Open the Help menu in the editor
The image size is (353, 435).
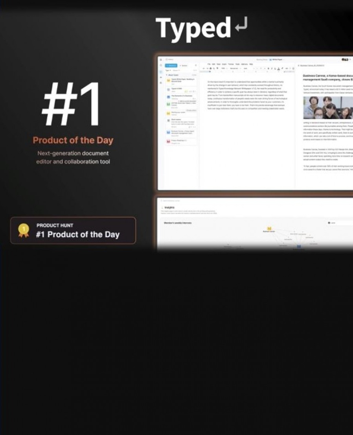(251, 64)
